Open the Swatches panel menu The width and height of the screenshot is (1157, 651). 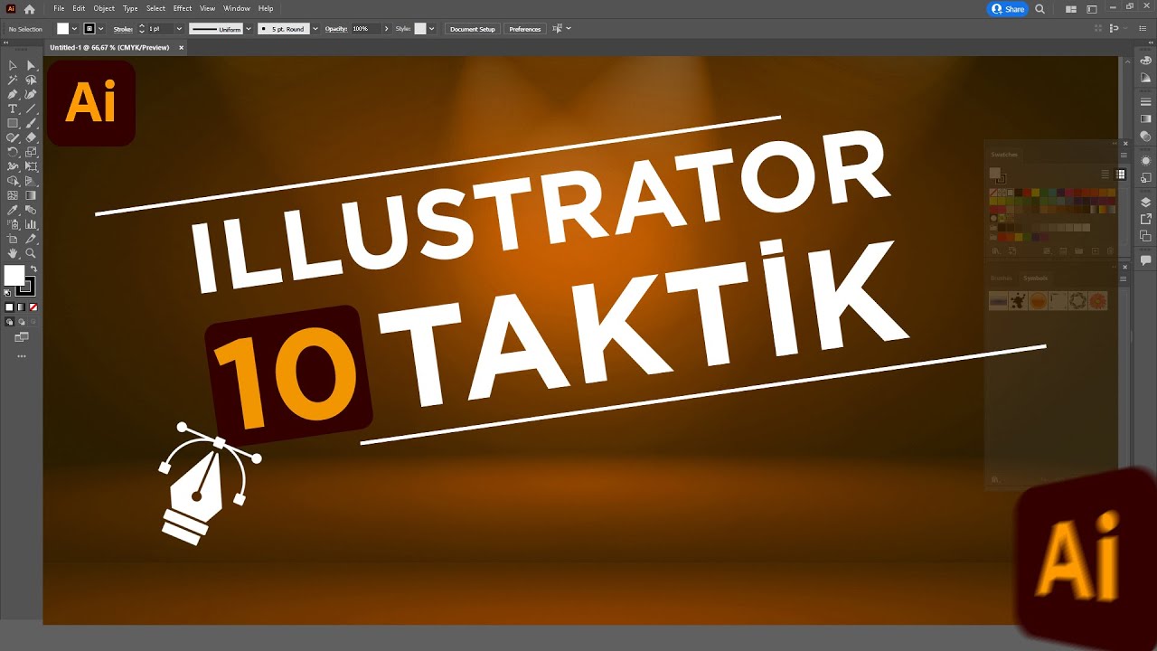(x=1124, y=155)
